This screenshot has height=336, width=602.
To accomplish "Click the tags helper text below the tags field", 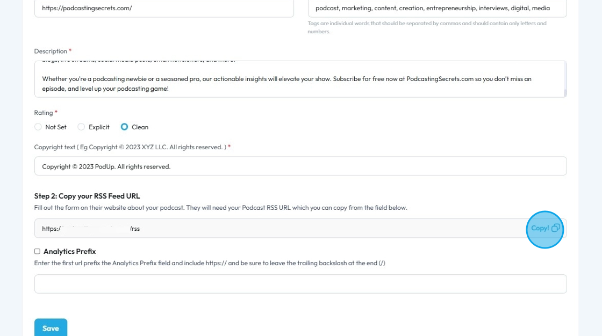I will 426,27.
